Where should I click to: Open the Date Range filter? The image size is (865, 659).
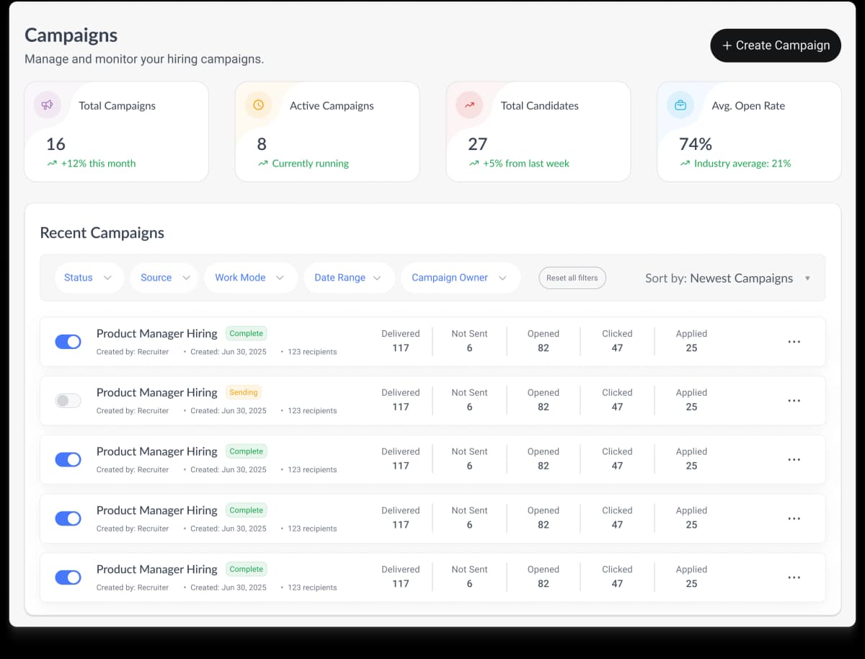(x=349, y=278)
